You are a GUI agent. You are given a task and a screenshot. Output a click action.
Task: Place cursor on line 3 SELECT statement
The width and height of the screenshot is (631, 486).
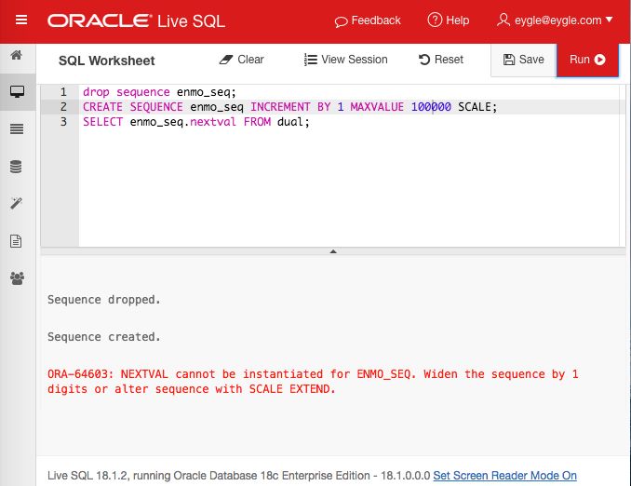point(195,122)
